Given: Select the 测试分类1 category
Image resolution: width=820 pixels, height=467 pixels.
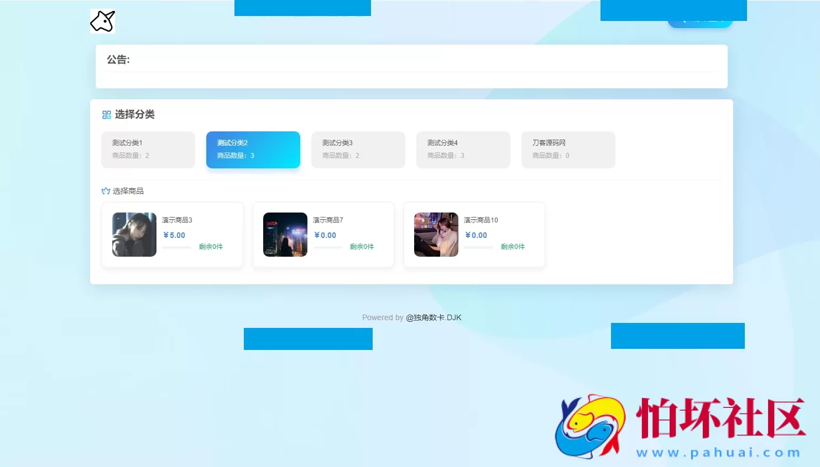Looking at the screenshot, I should click(x=148, y=150).
